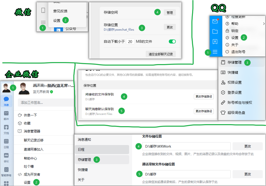The width and height of the screenshot is (266, 186).
Task: Click the green verified badge beside 蓝无界教育
Action: 51,92
